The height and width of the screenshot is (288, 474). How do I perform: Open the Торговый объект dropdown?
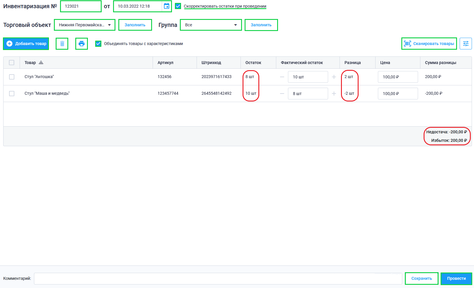[85, 25]
